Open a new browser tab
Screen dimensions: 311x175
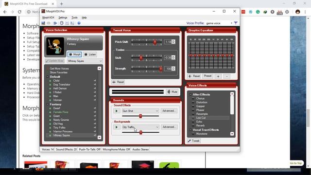62,4
